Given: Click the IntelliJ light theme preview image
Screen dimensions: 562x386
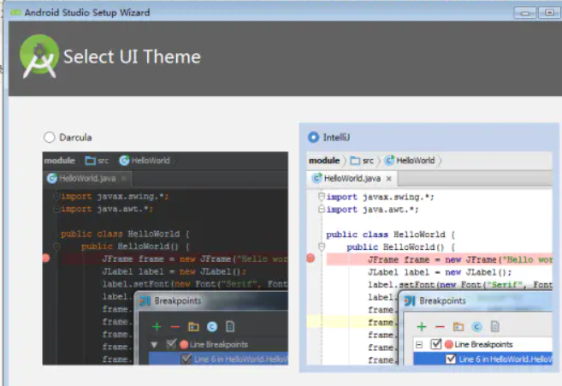Looking at the screenshot, I should [x=429, y=258].
